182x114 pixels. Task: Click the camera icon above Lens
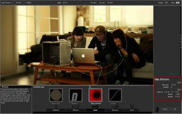[96, 107]
